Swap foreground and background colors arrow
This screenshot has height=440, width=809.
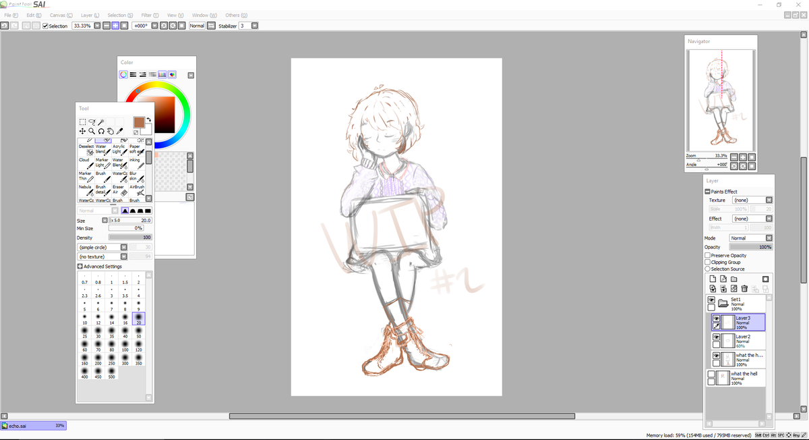(148, 121)
